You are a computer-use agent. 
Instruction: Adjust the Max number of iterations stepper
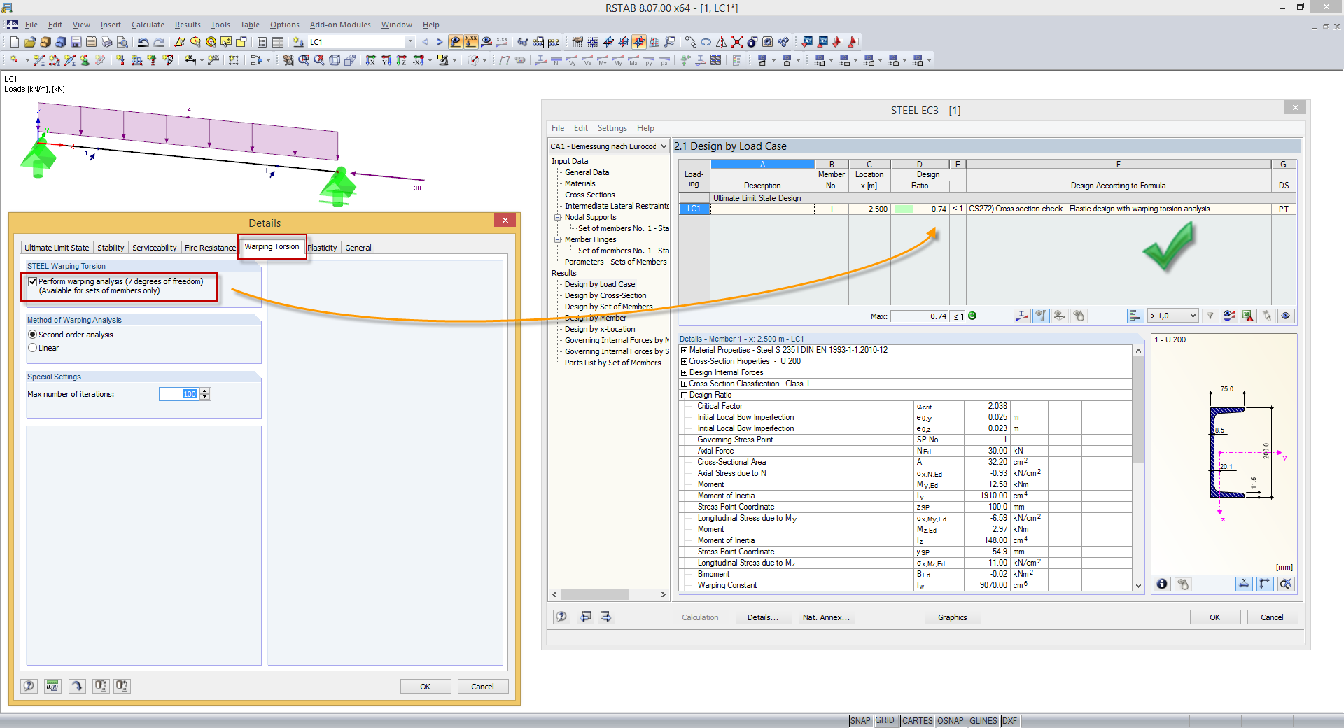(x=205, y=394)
